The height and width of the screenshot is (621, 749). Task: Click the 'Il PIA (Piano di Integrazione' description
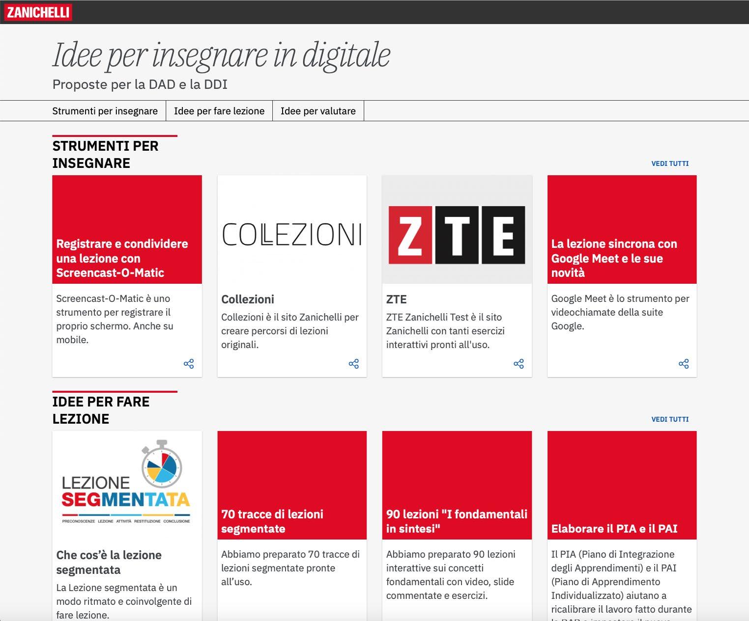[x=622, y=585]
